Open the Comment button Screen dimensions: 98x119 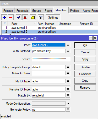[85, 74]
